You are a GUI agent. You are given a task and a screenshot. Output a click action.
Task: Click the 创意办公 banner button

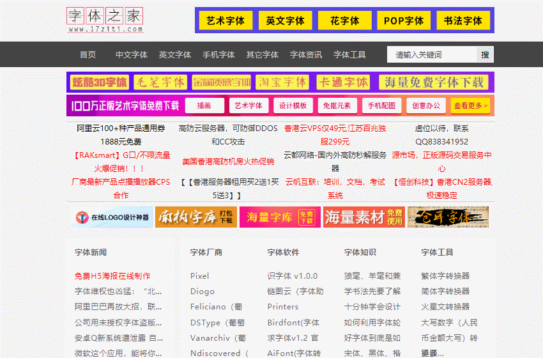(x=426, y=105)
